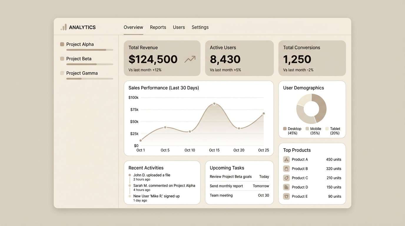
Task: Open the Users tab
Action: pyautogui.click(x=179, y=27)
